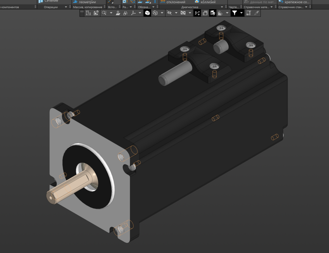
Task: Click the funnel filter icon
Action: (235, 13)
